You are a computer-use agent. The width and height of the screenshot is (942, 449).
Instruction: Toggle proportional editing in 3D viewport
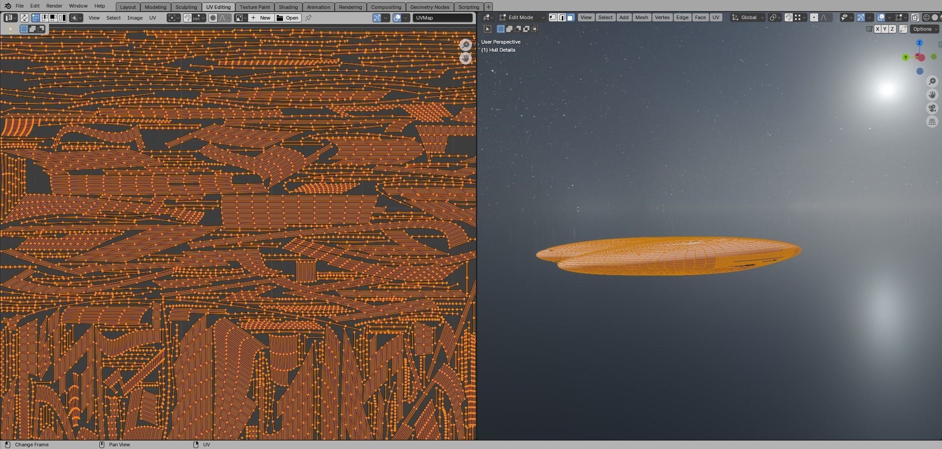(814, 17)
